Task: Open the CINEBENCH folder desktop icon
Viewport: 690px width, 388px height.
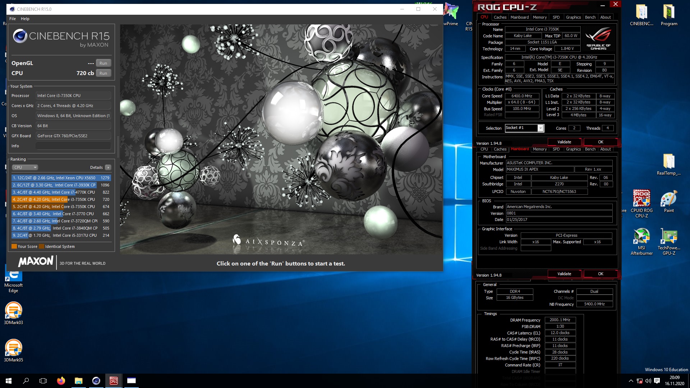Action: coord(641,15)
